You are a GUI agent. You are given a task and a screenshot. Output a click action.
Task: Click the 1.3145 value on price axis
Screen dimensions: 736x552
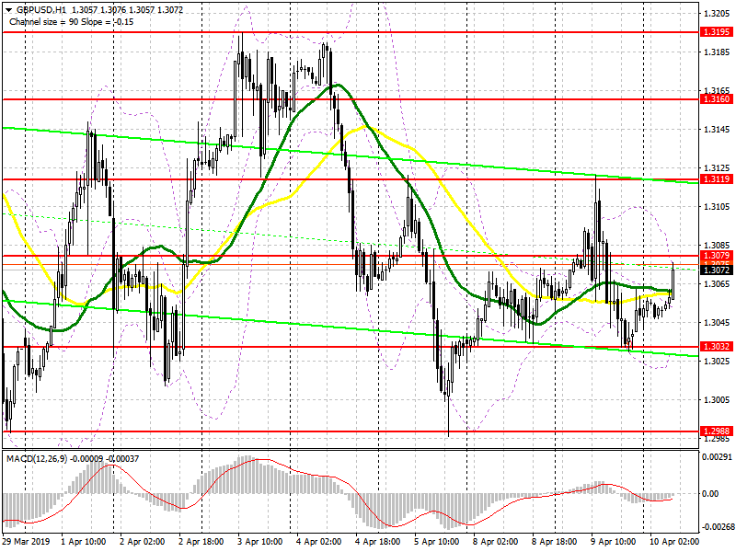717,130
